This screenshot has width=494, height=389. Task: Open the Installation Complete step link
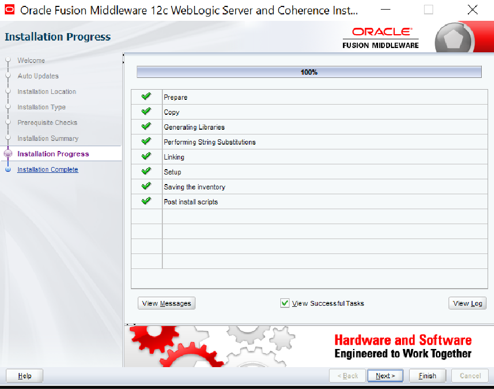click(48, 170)
